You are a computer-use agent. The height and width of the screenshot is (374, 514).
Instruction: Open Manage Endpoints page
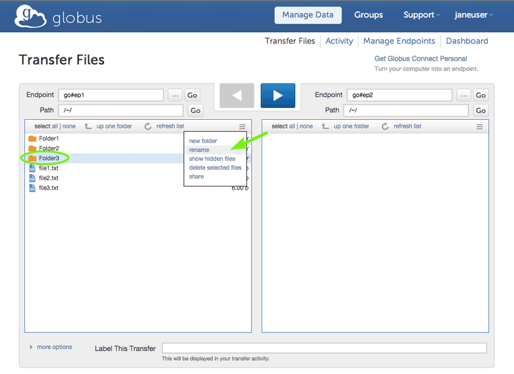399,41
